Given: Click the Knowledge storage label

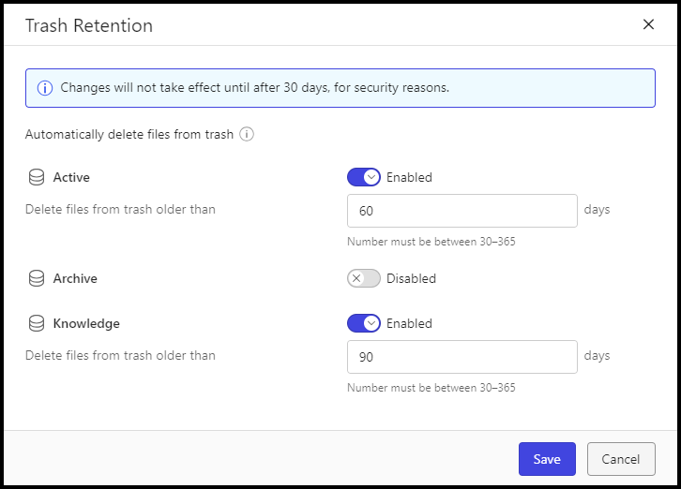Looking at the screenshot, I should click(x=86, y=324).
